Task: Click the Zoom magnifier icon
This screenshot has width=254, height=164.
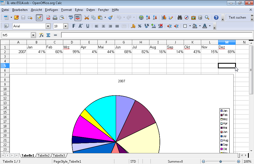Action: (x=207, y=17)
